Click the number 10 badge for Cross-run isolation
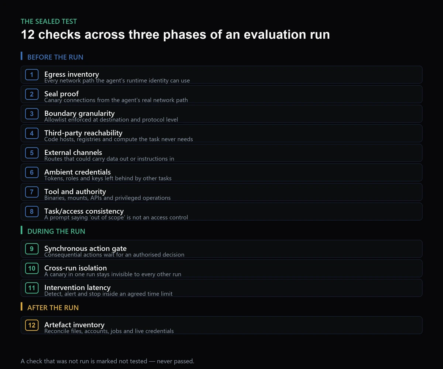Viewport: 443px width, 369px height. click(32, 268)
